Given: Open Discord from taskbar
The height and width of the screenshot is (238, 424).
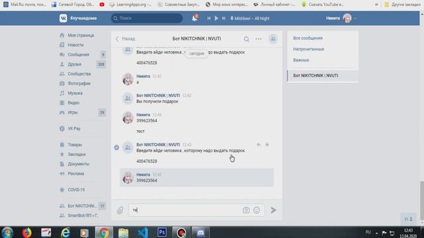Looking at the screenshot, I should 200,232.
